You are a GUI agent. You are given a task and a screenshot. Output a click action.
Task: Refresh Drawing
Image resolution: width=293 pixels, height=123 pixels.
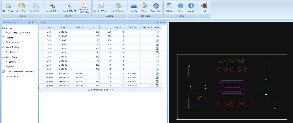point(118,8)
